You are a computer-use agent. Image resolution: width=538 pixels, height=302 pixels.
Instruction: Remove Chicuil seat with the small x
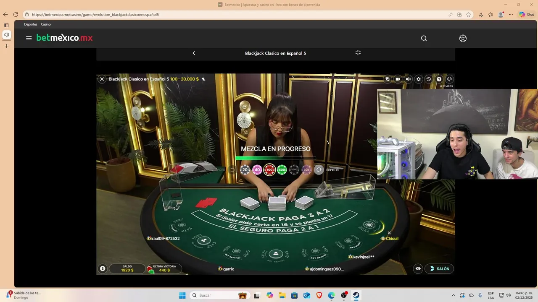point(389,233)
